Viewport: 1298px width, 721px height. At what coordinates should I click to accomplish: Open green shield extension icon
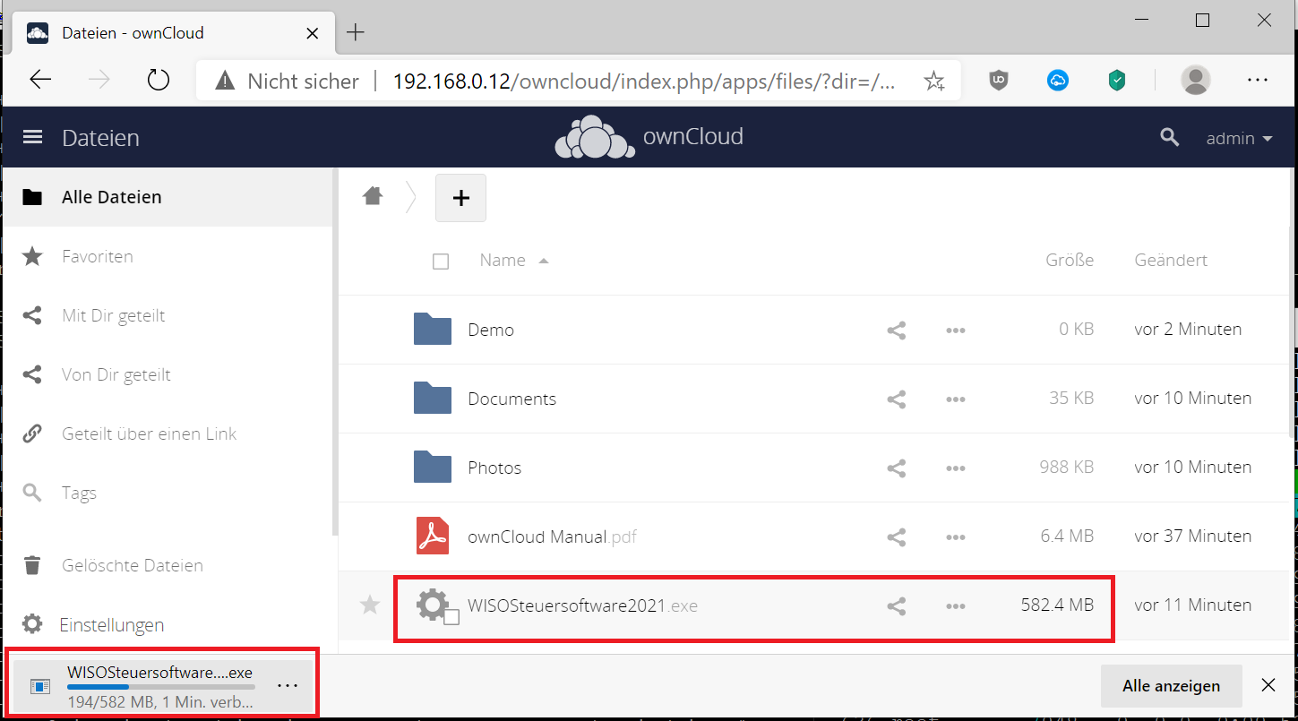tap(1116, 80)
